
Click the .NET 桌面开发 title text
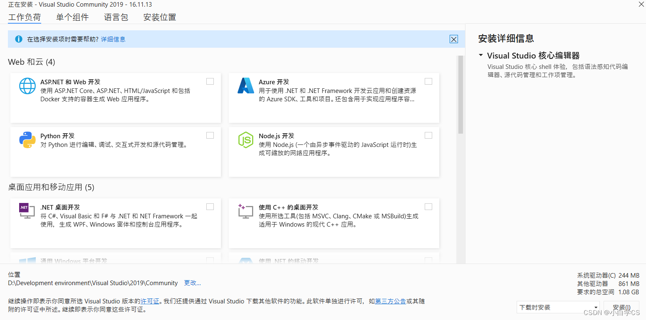[x=60, y=208]
